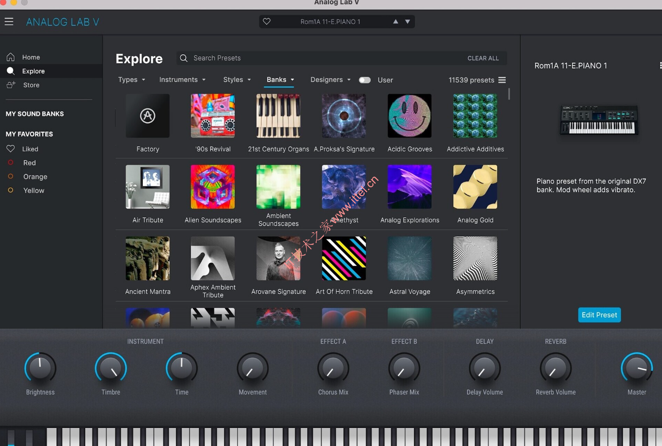Screen dimensions: 662x446
Task: Expand the Styles filter dropdown
Action: coord(237,80)
